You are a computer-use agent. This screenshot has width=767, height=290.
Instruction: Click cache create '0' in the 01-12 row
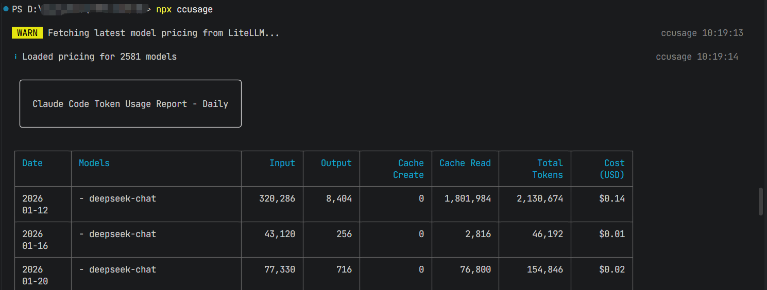coord(421,198)
